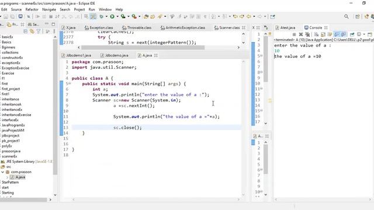Open the Source menu

tap(16, 9)
